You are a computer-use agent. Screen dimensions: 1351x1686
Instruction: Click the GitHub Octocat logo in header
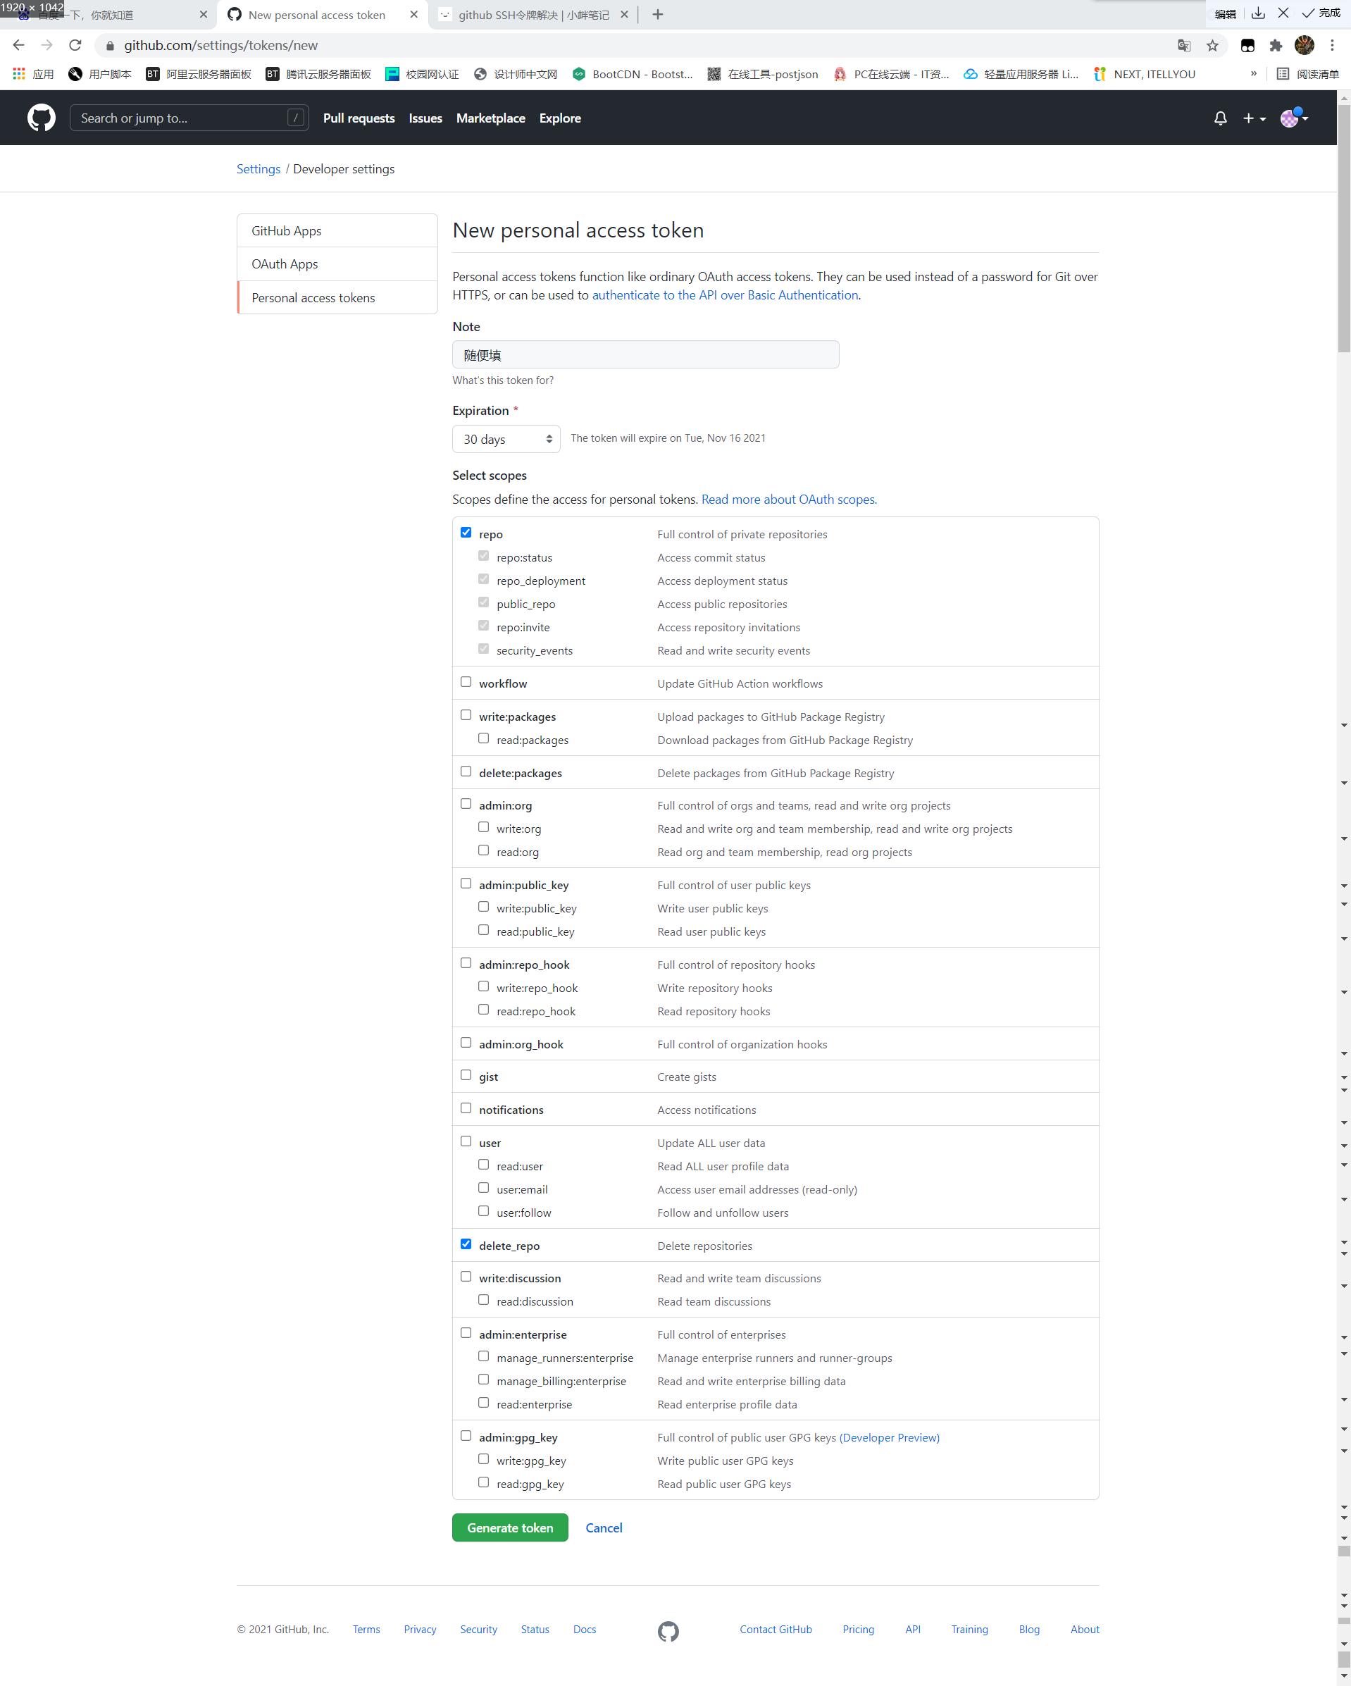[x=42, y=118]
